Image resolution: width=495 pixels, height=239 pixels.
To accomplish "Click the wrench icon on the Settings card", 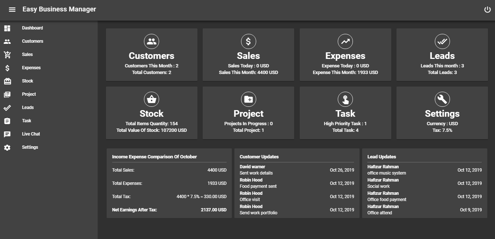I will (x=442, y=99).
